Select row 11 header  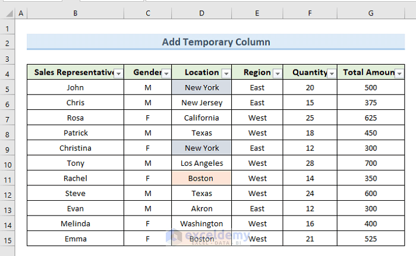[x=8, y=178]
